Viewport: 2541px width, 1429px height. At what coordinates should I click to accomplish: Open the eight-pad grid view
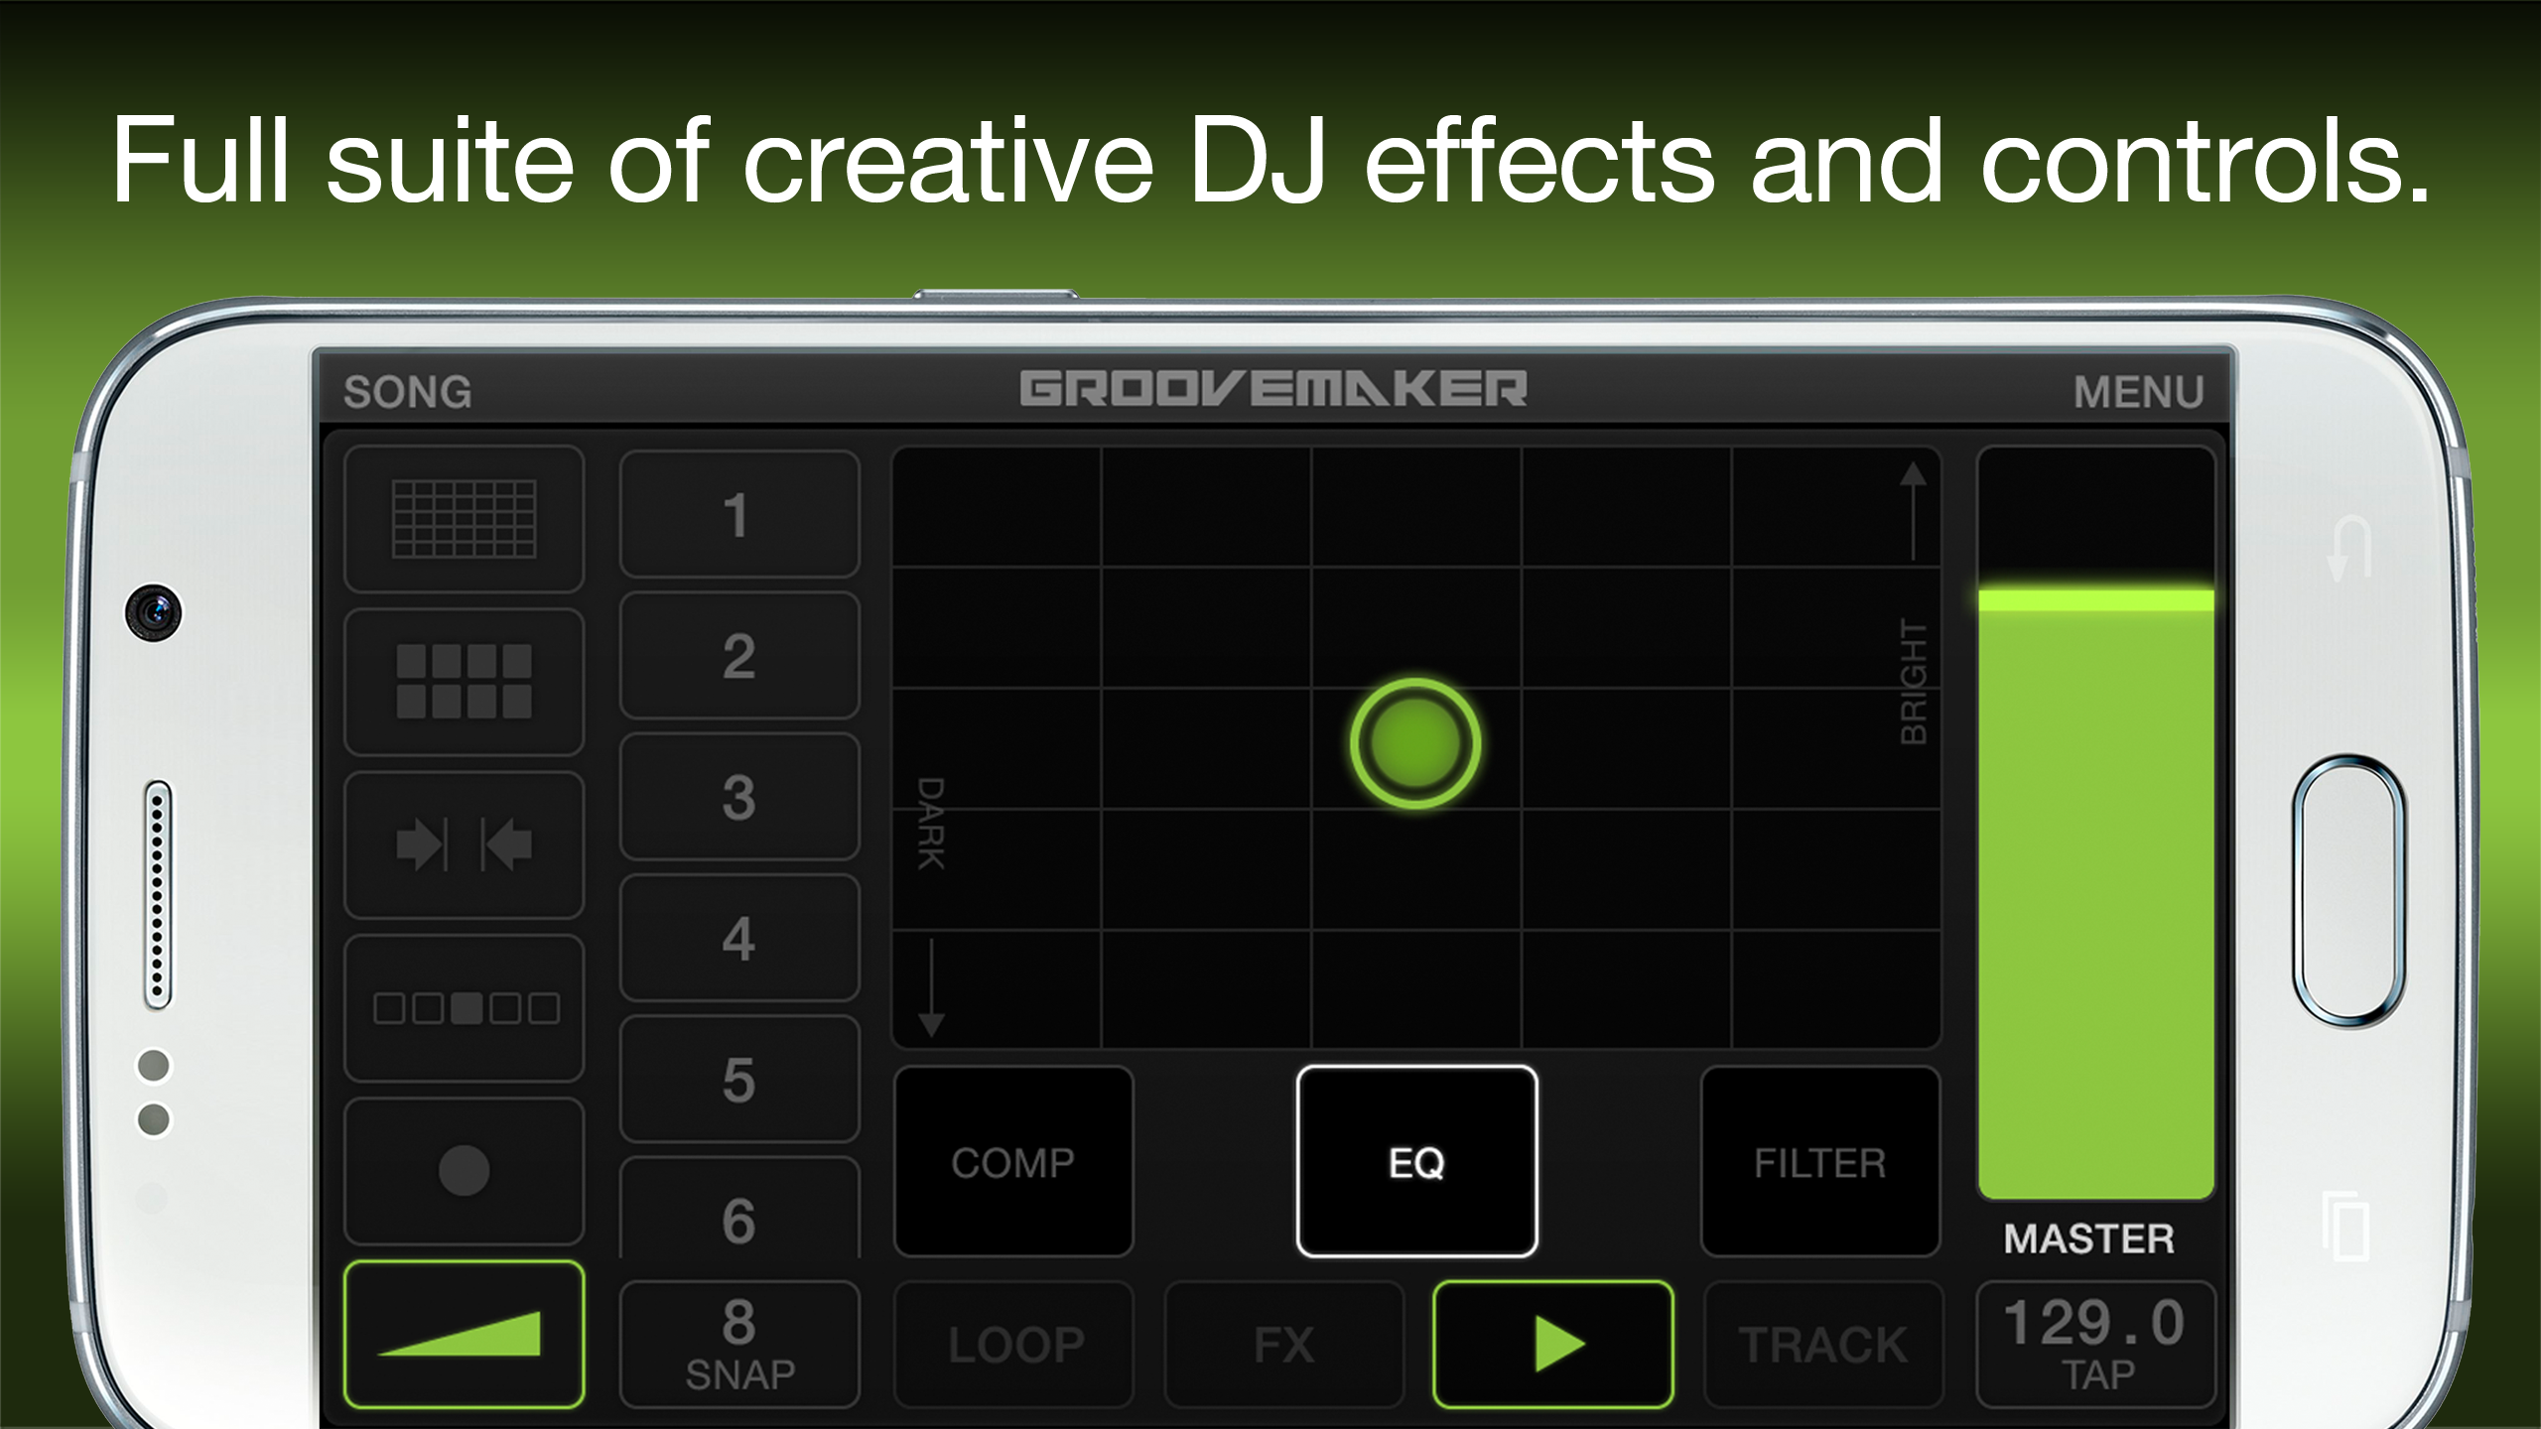point(464,682)
